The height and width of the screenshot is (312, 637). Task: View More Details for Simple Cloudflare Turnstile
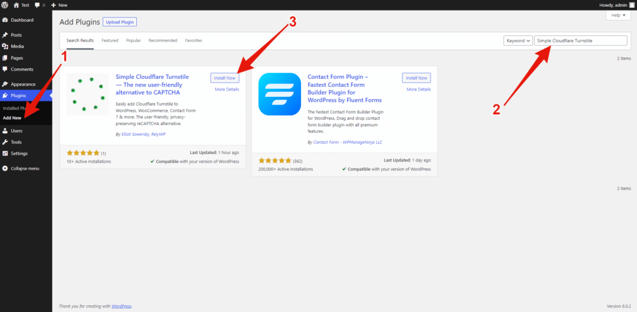226,89
